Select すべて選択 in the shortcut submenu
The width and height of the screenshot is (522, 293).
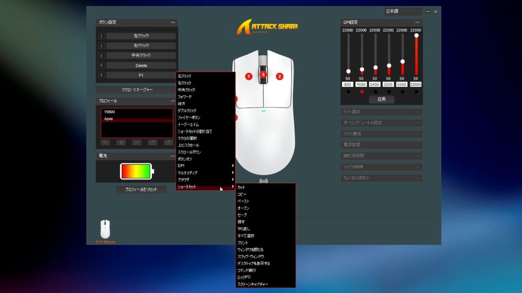pyautogui.click(x=266, y=236)
